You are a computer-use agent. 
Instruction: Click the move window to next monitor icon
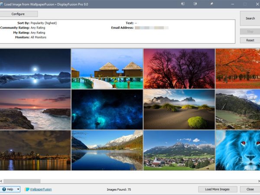[182, 4]
